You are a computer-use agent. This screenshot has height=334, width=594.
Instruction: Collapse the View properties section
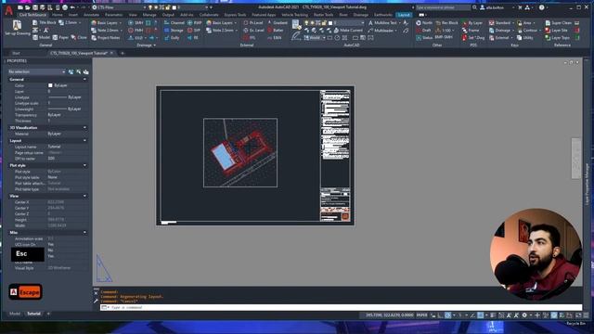[84, 196]
